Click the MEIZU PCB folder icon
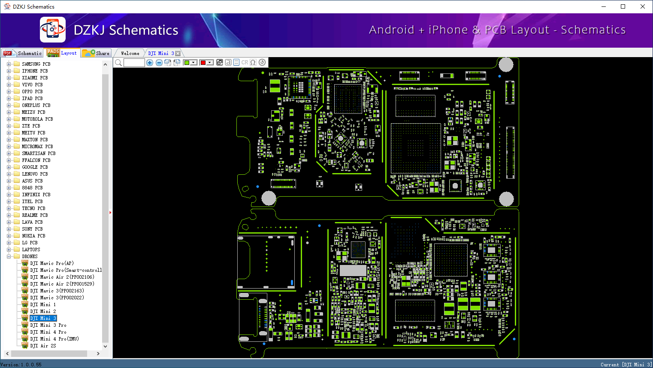Image resolution: width=653 pixels, height=368 pixels. (x=17, y=112)
